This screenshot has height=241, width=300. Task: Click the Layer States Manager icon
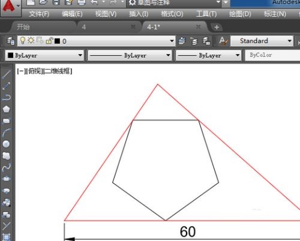206,41
